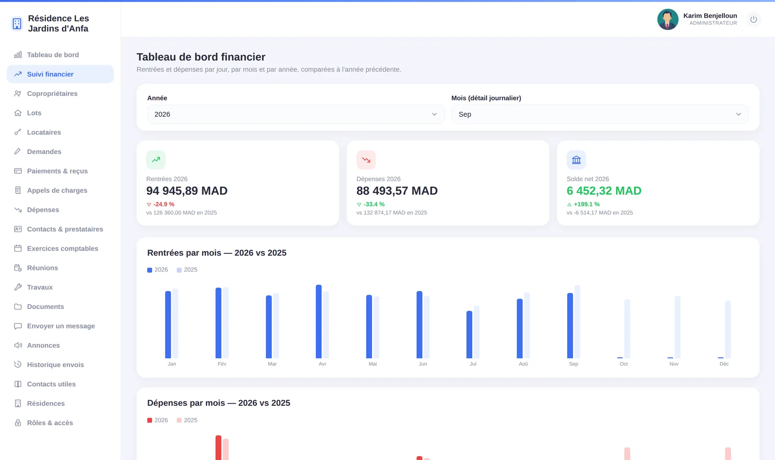Click the Copropriétaires people icon
775x460 pixels.
[x=18, y=93]
